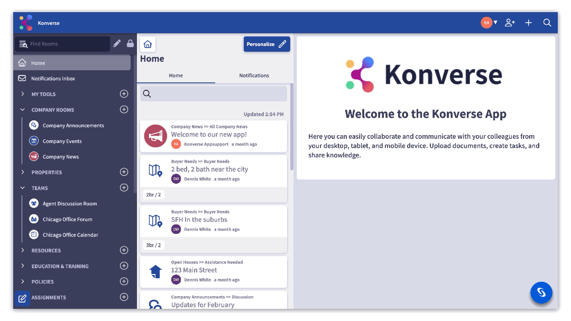Expand the Properties section
This screenshot has height=321, width=571.
23,172
